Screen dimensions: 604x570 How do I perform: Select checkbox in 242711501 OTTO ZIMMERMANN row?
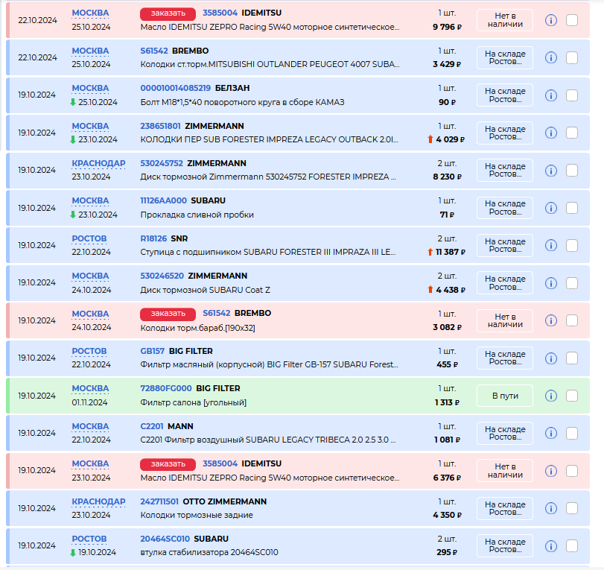click(572, 508)
